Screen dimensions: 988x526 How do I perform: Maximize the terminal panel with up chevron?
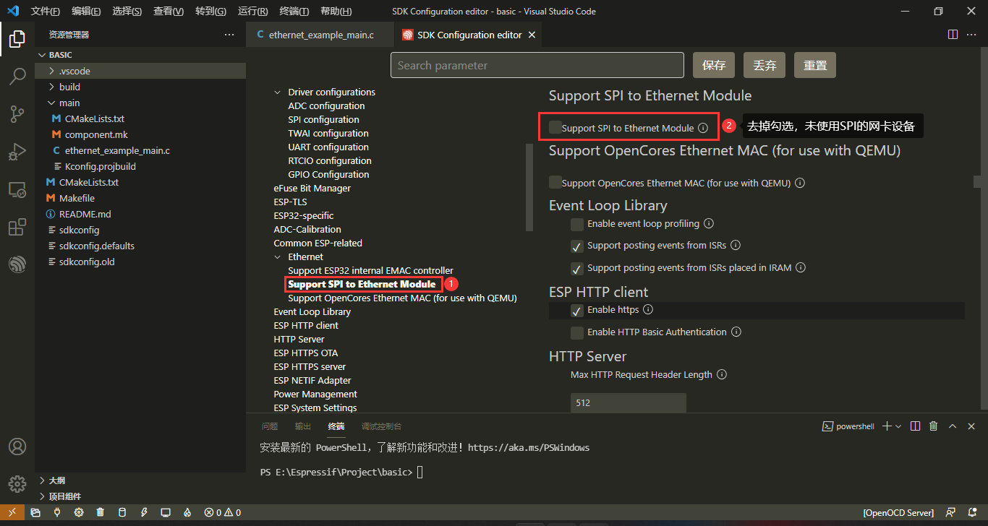pyautogui.click(x=953, y=426)
